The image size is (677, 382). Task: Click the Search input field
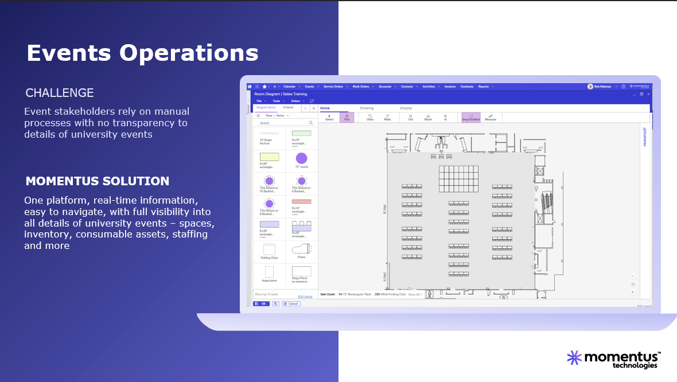click(285, 123)
